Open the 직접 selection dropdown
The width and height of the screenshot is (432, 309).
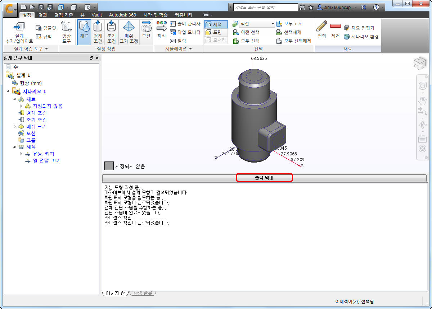tap(257, 24)
